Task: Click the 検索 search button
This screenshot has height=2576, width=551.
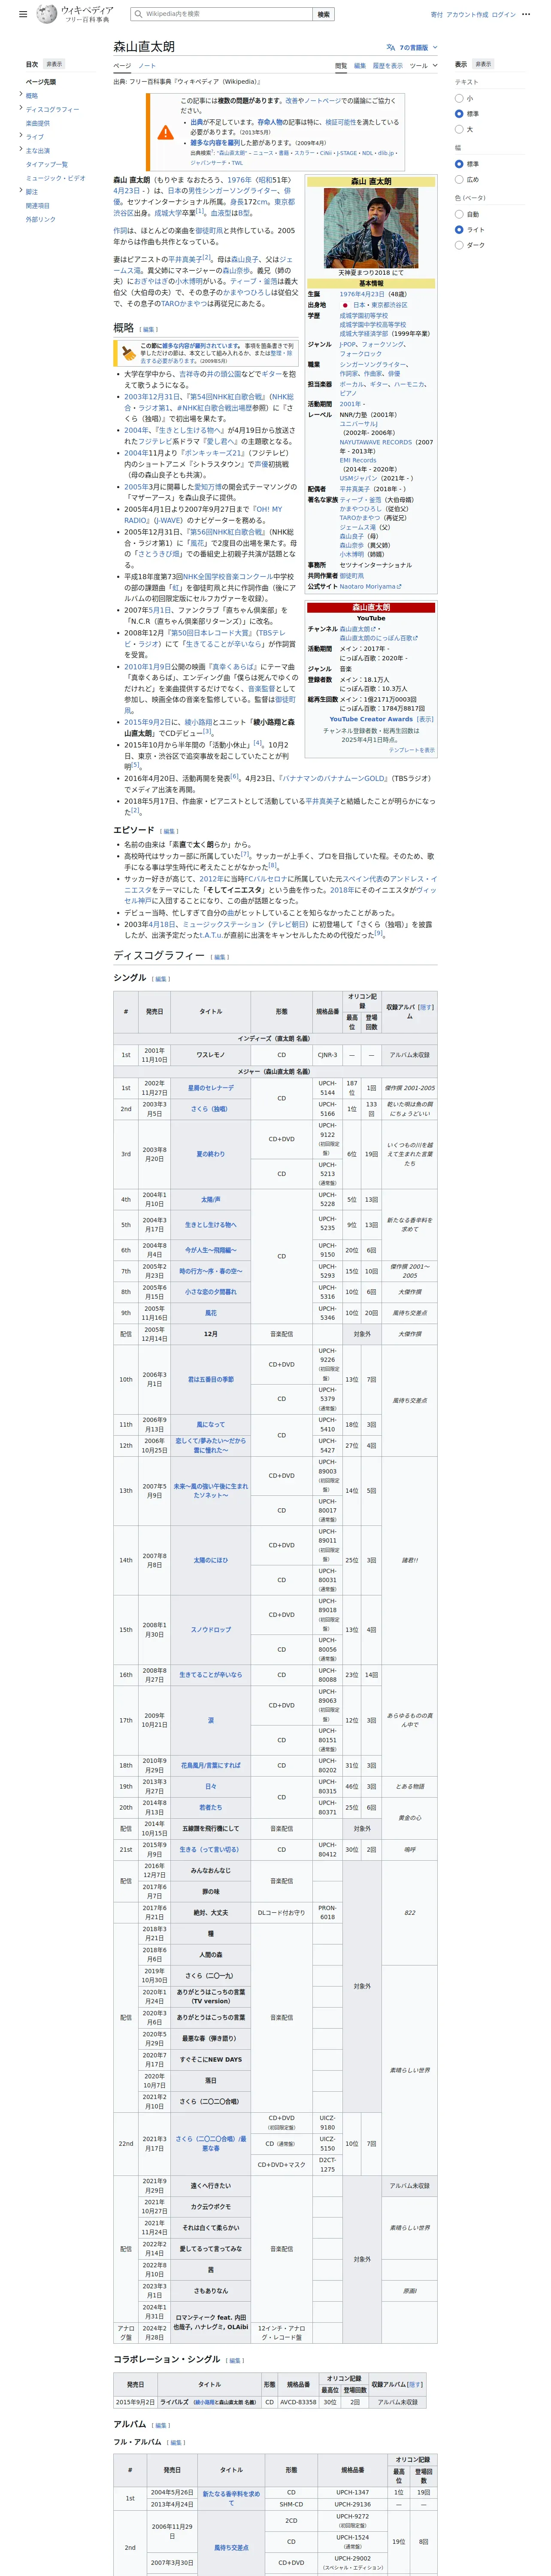Action: pyautogui.click(x=323, y=14)
